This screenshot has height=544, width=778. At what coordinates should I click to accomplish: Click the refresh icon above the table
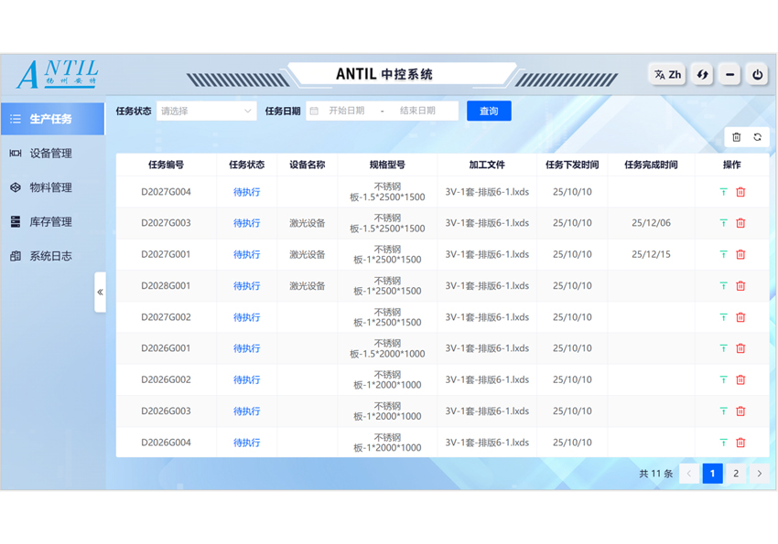(x=758, y=137)
